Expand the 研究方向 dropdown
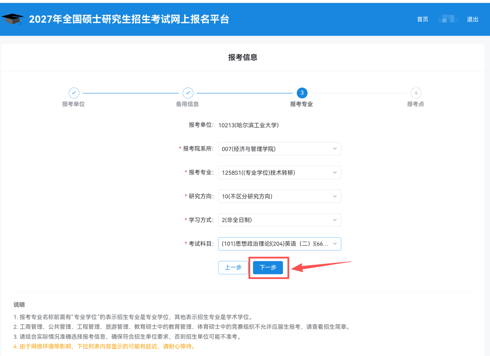490x356 pixels. pos(279,196)
